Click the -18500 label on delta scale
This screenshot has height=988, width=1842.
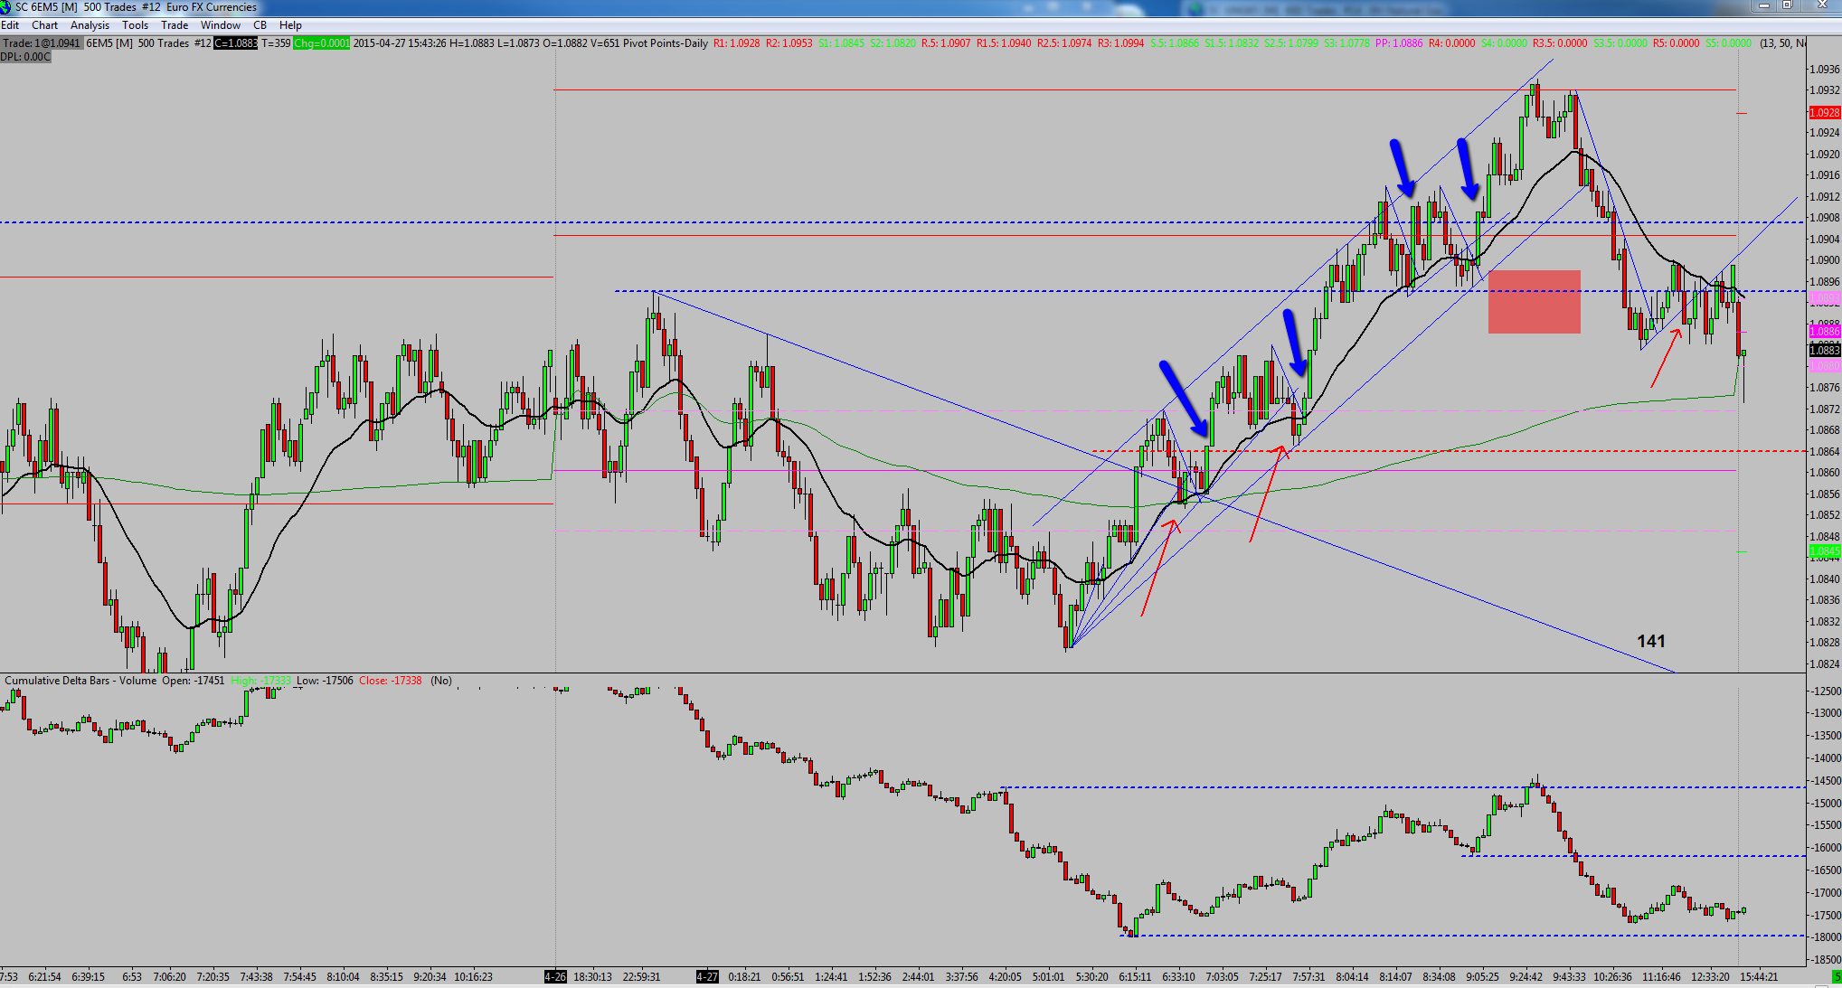(1825, 960)
